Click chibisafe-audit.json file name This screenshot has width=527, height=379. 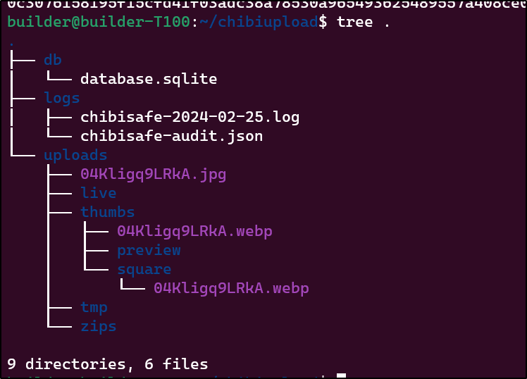[x=171, y=137]
